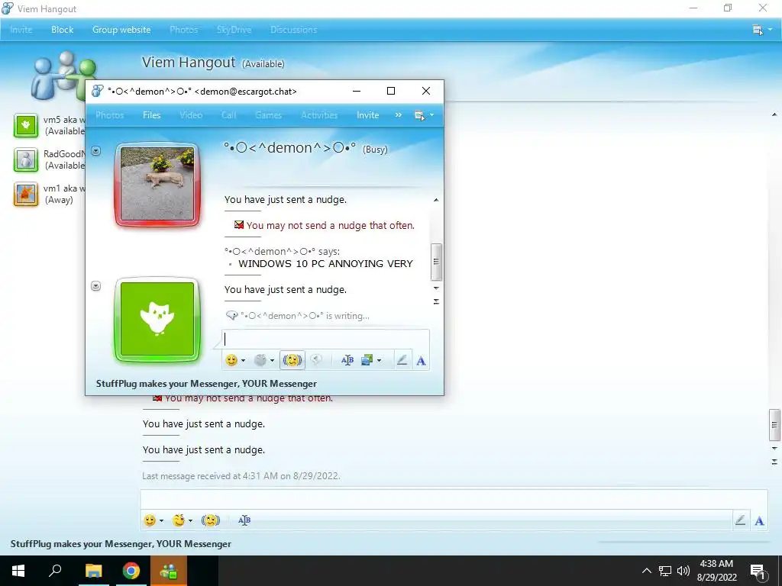The height and width of the screenshot is (586, 782).
Task: Click Video item in demon chat toolbar
Action: click(191, 115)
